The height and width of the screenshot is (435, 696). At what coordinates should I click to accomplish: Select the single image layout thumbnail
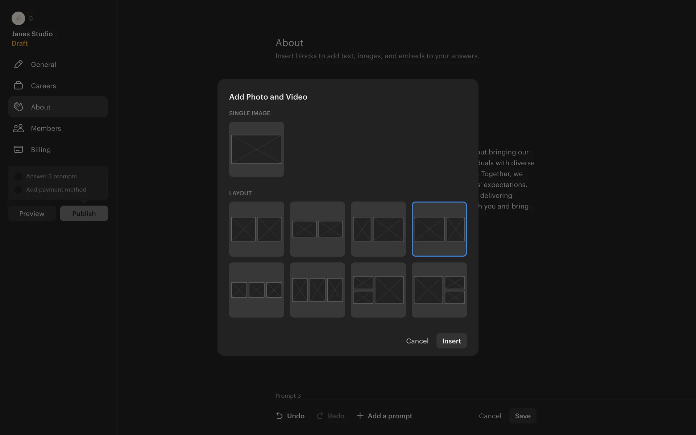pyautogui.click(x=256, y=149)
